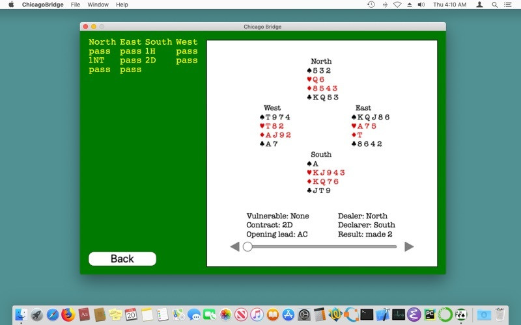Open Emacs in the dock
The width and height of the screenshot is (521, 325).
tap(414, 315)
